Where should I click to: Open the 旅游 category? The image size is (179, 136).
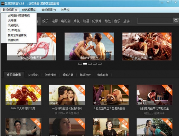(126, 21)
